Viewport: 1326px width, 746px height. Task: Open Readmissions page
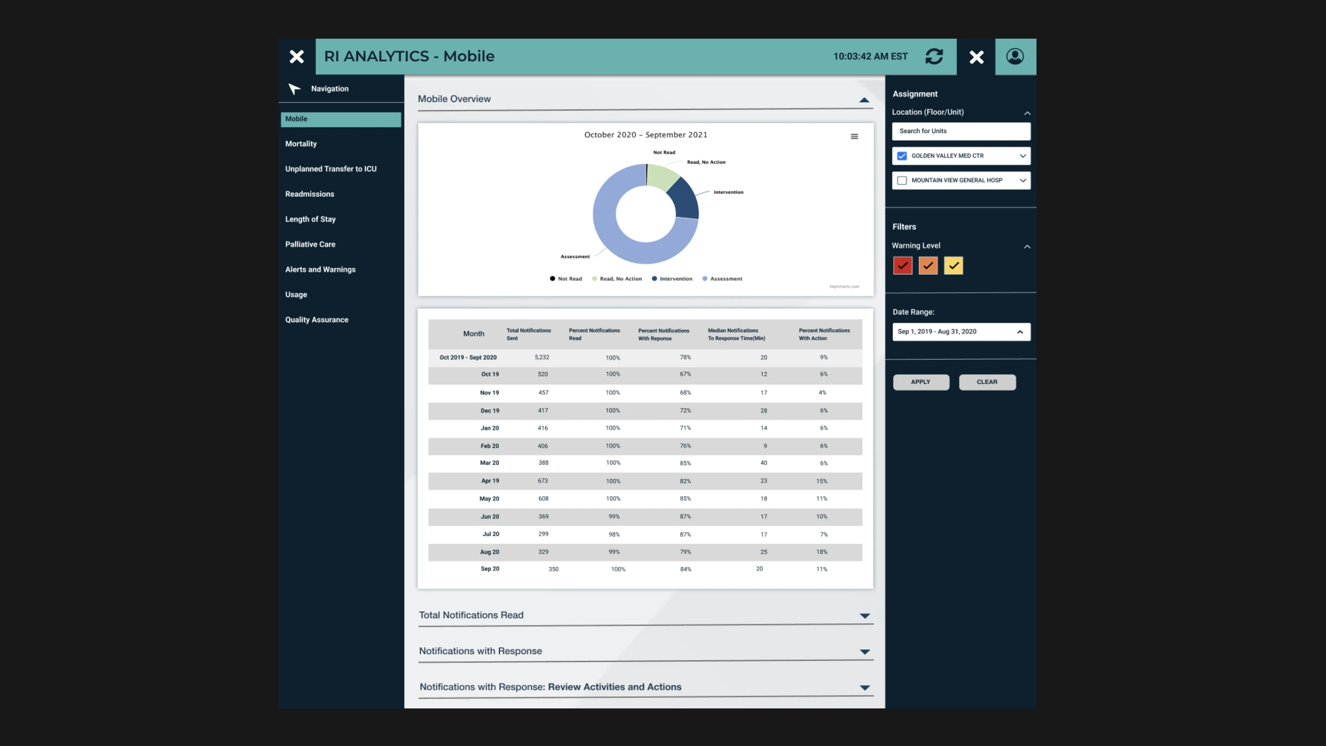pos(310,194)
